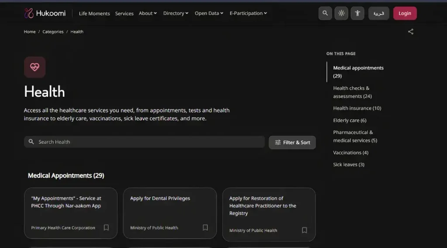Open the search magnifier in header
The image size is (447, 248).
(x=325, y=13)
